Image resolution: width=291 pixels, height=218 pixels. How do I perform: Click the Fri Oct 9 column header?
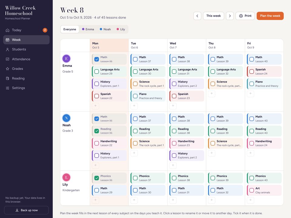264,45
